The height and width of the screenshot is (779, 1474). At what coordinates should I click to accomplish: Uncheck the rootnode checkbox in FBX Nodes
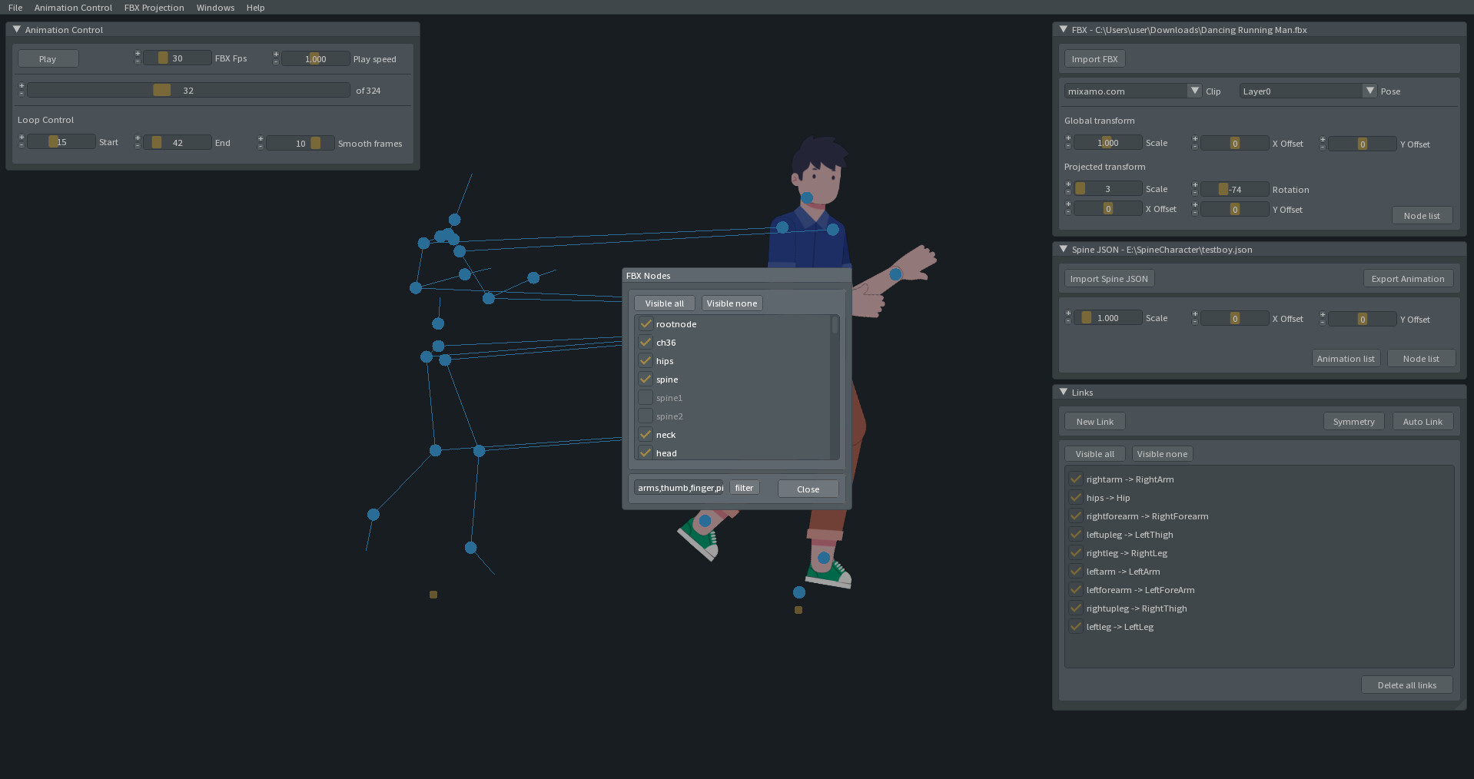click(x=646, y=323)
